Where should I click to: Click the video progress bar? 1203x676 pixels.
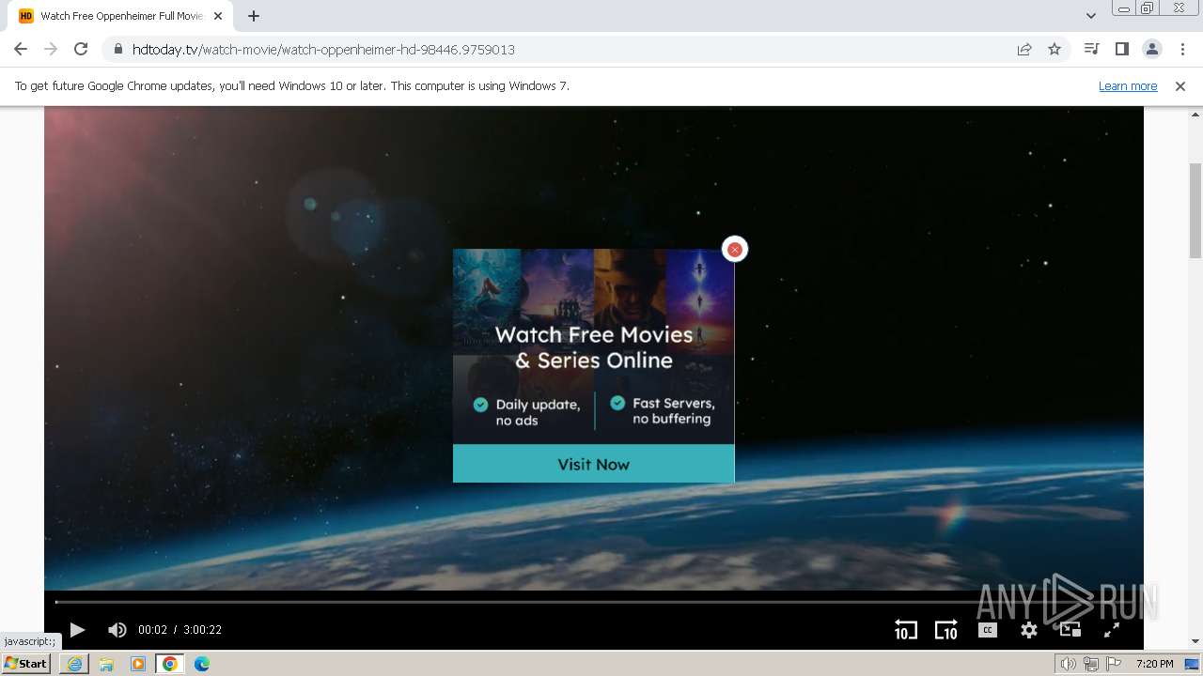[x=593, y=602]
